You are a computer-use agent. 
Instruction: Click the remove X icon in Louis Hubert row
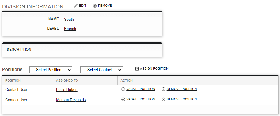point(163,89)
